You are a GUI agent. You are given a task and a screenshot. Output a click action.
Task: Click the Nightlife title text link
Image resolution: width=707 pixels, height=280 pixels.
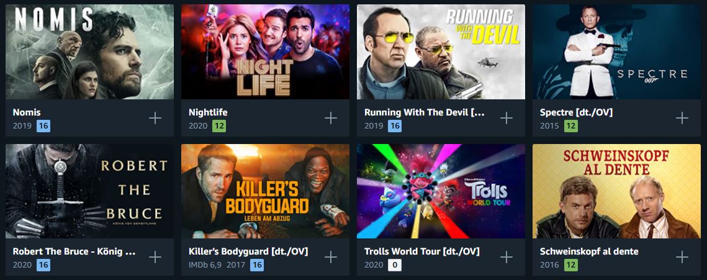[208, 112]
